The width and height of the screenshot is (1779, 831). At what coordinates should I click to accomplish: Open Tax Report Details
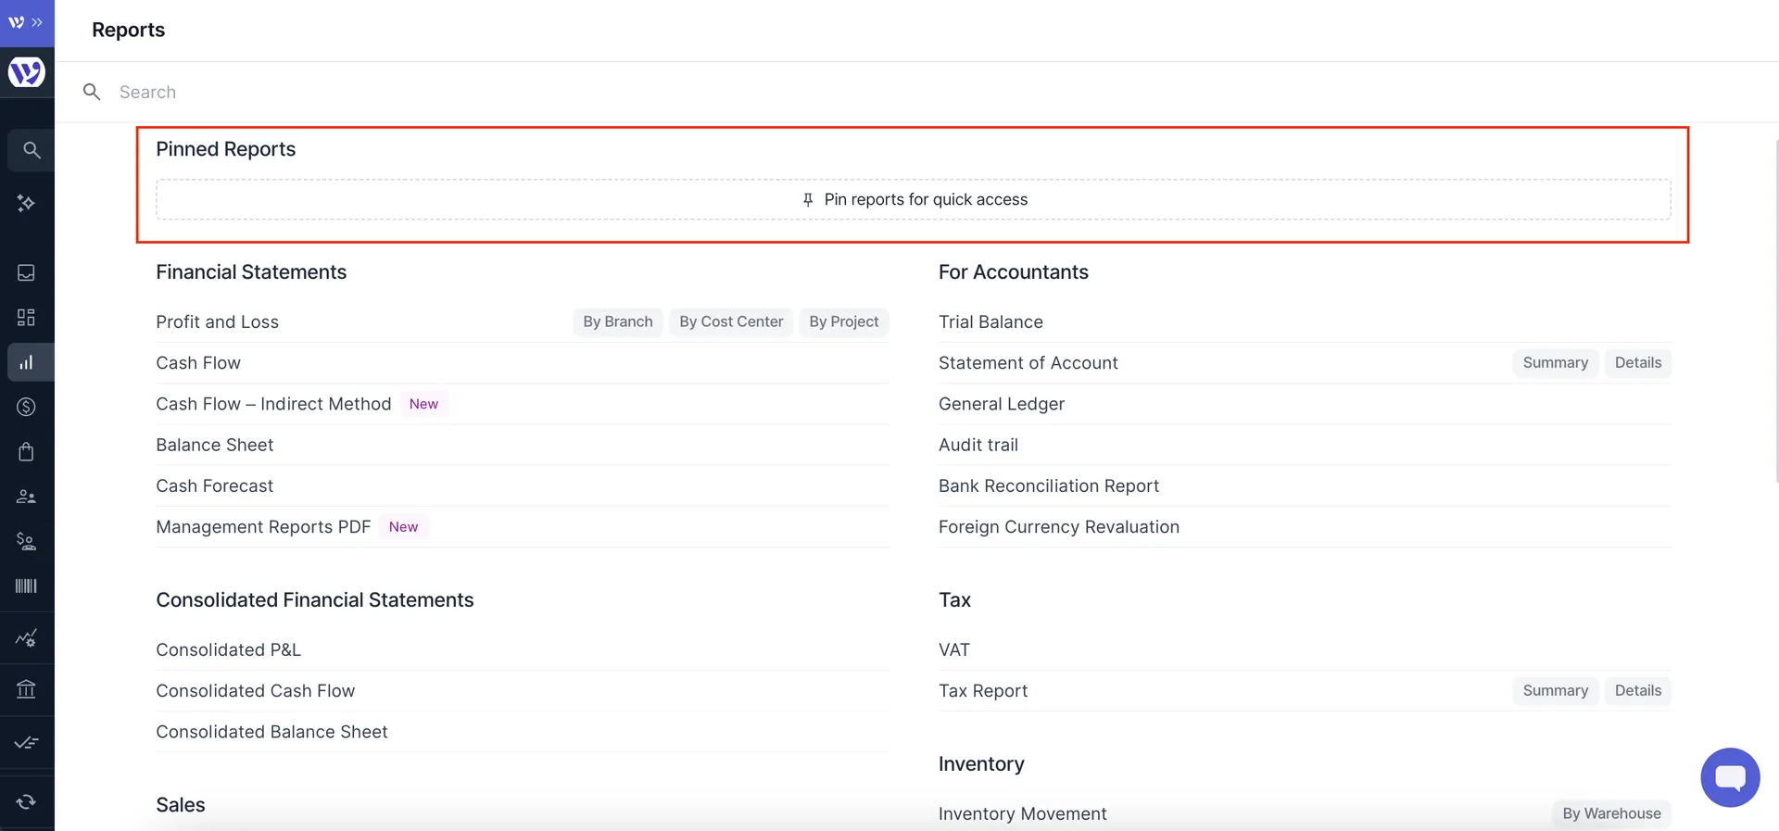(x=1638, y=690)
